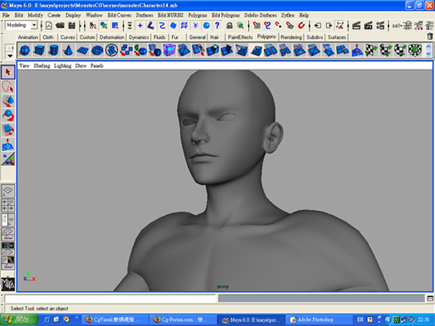This screenshot has width=435, height=326.
Task: Open the viewport Shading menu
Action: (42, 66)
